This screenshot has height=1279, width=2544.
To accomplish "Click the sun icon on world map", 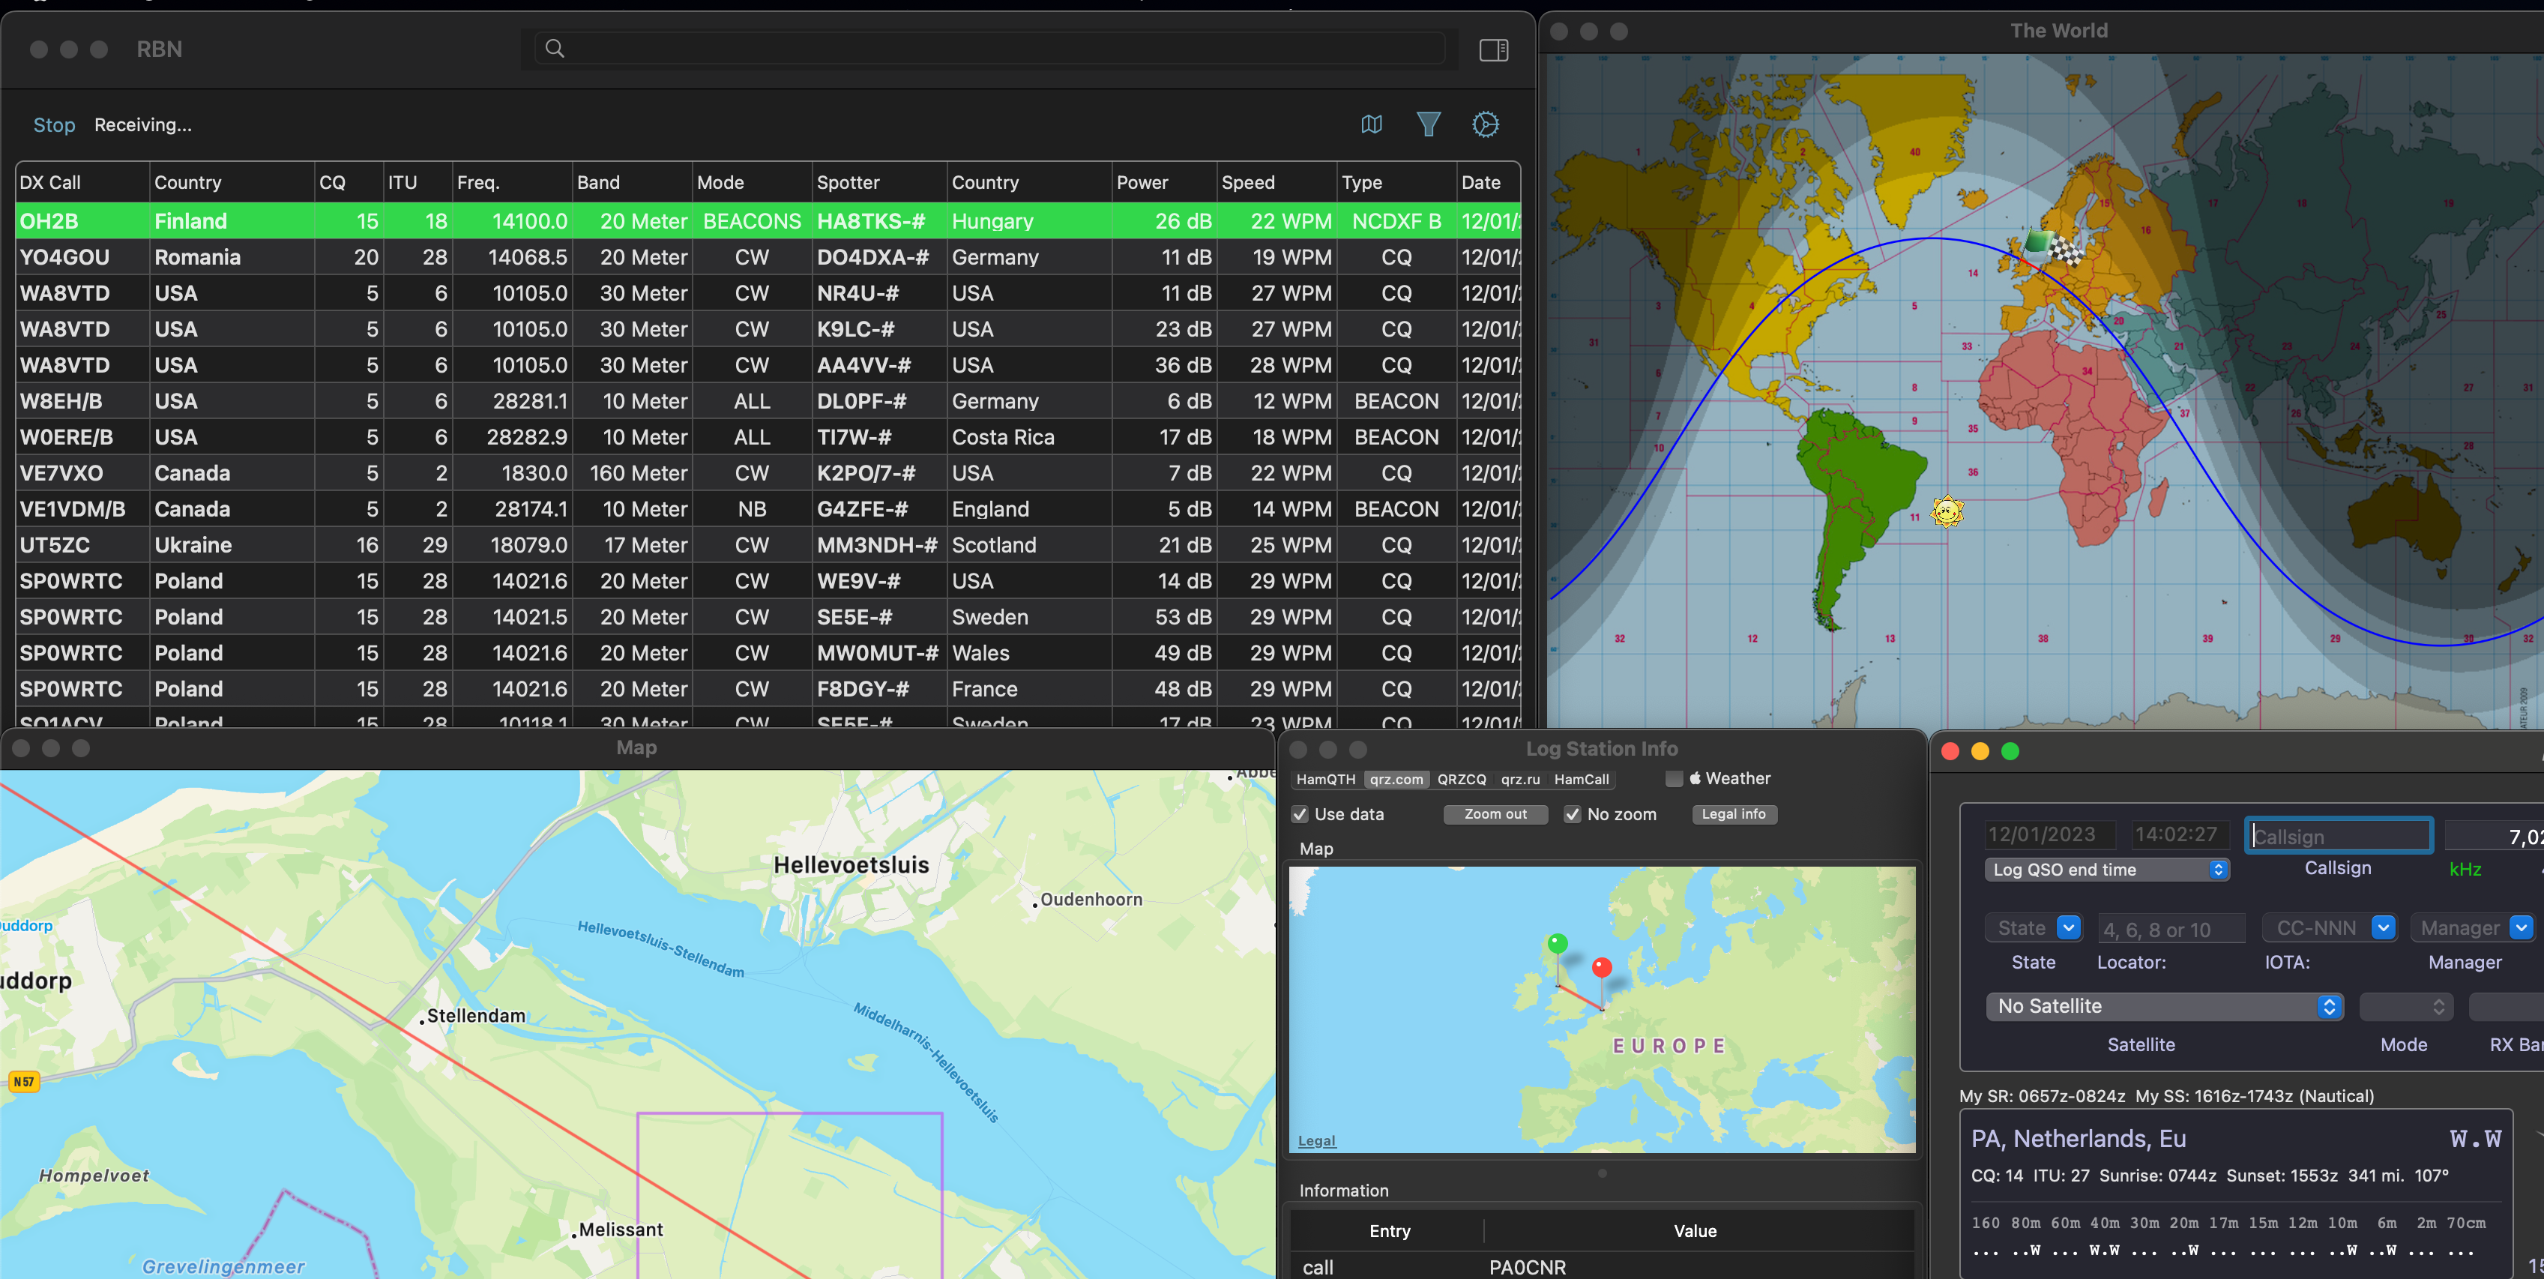I will coord(1947,511).
